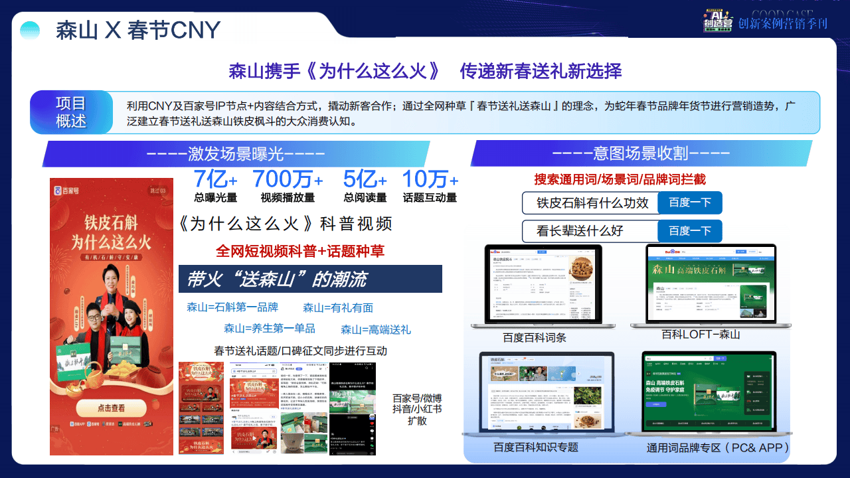Open the 百度百科词条 laptop screenshot
Screen dimensions: 850x478
click(535, 287)
